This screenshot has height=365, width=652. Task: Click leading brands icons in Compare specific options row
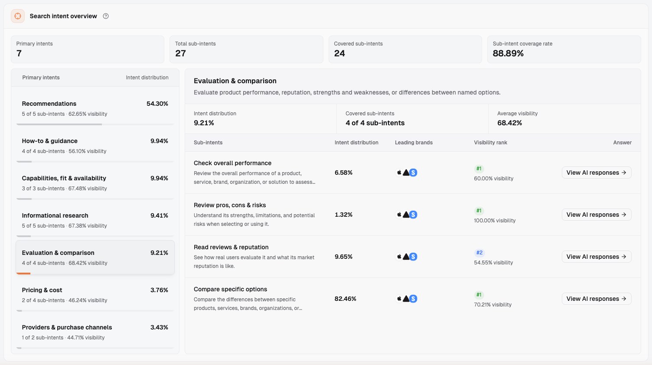(406, 299)
